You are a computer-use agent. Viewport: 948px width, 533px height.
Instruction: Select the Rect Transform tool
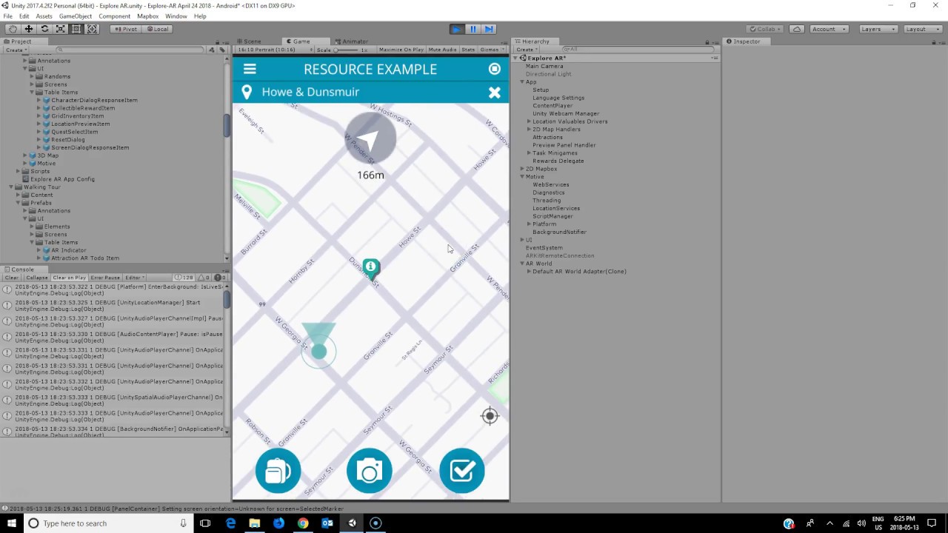(77, 28)
